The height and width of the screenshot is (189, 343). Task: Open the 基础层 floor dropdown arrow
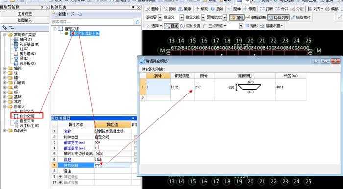click(x=160, y=18)
